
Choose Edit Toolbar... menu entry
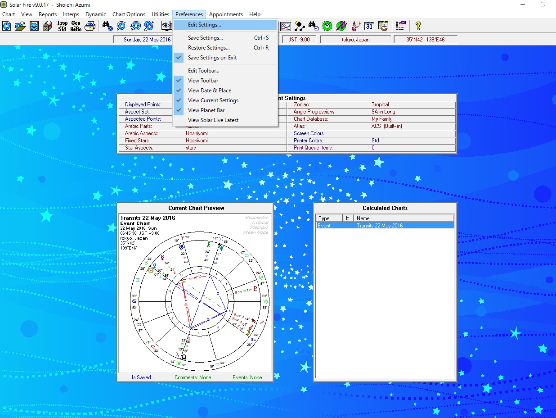pos(203,71)
